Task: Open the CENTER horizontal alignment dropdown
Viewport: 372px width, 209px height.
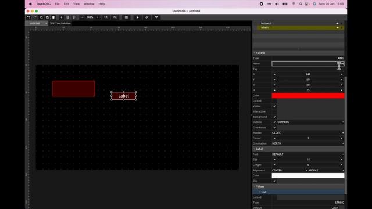Action: pyautogui.click(x=289, y=170)
